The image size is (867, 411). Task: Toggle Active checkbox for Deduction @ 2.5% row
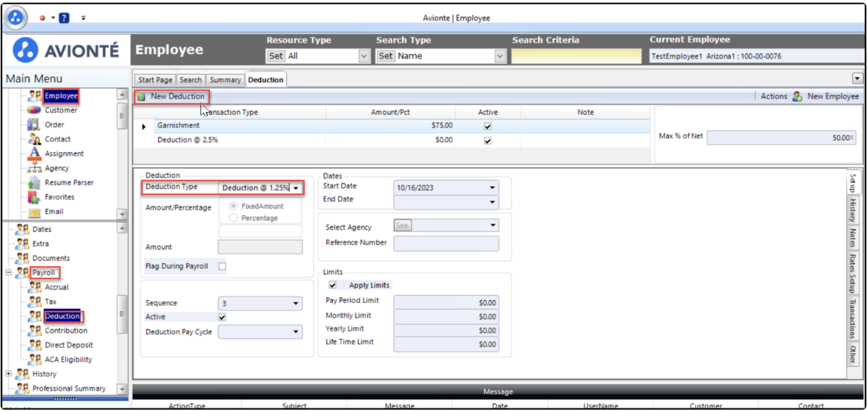point(488,141)
